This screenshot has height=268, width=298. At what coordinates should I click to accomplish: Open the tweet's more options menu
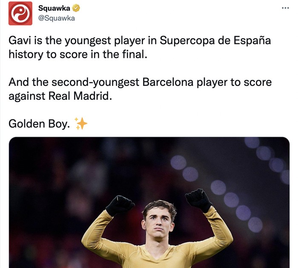[285, 8]
